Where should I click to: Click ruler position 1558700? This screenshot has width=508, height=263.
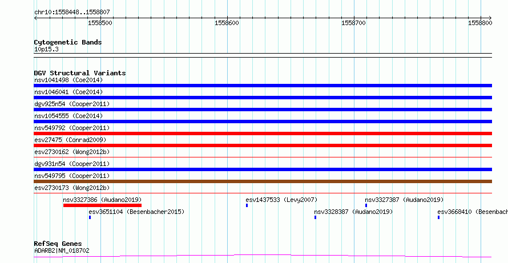pyautogui.click(x=354, y=23)
